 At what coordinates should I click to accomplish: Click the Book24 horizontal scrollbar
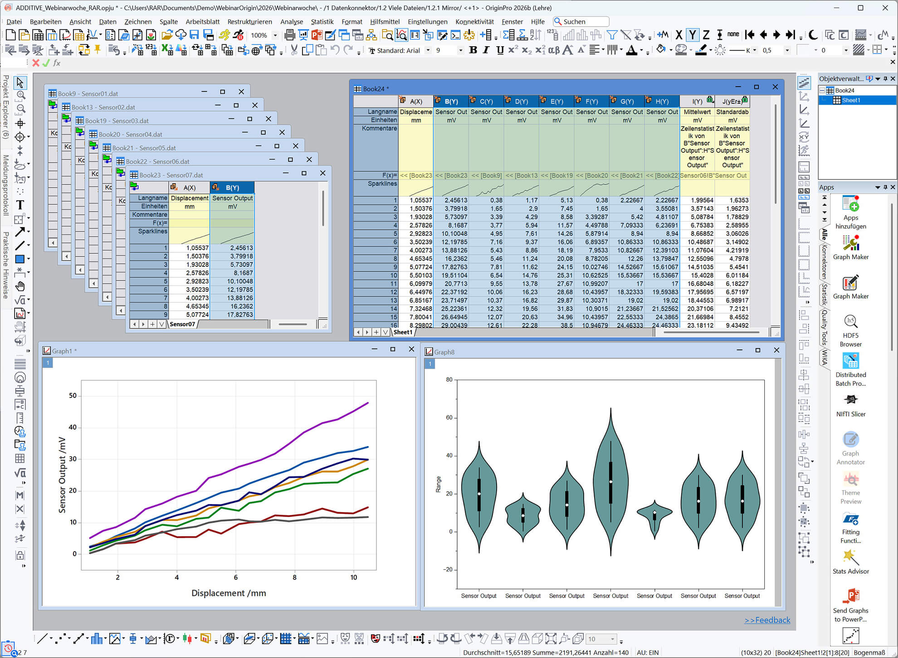[711, 332]
